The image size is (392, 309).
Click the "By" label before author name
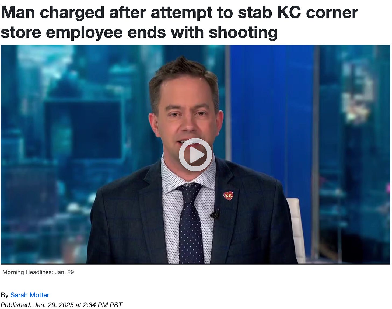(x=5, y=295)
